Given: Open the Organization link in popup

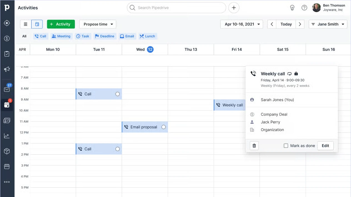Looking at the screenshot, I should (272, 130).
